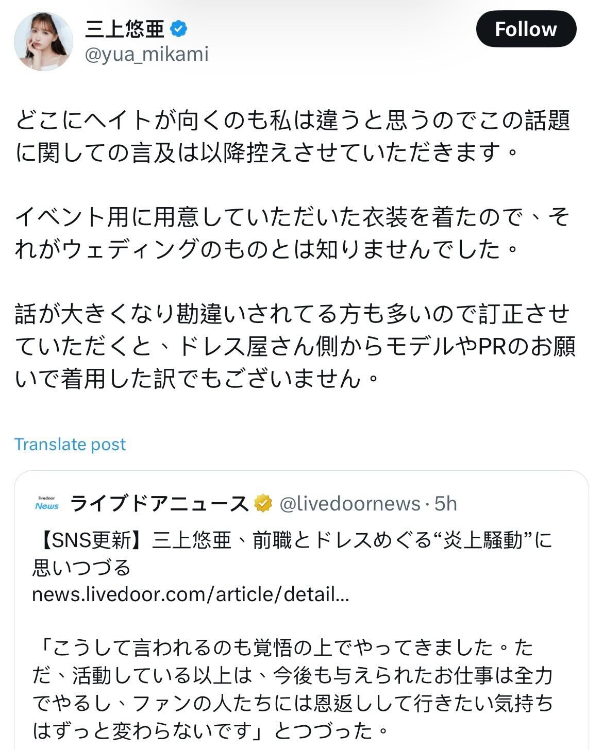The width and height of the screenshot is (603, 750).
Task: Open the 三上悠亜 display name
Action: tap(125, 30)
